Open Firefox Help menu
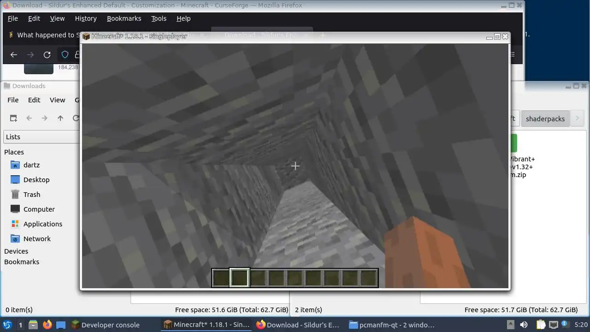 click(183, 18)
